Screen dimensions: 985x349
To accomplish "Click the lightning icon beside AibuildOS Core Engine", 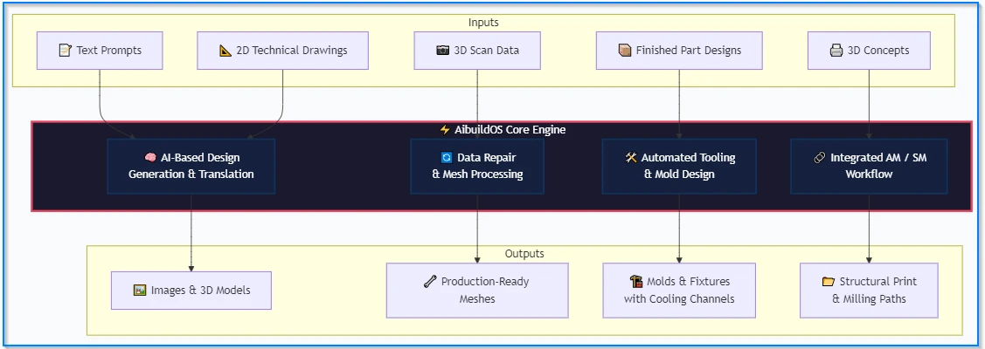I will (x=445, y=130).
